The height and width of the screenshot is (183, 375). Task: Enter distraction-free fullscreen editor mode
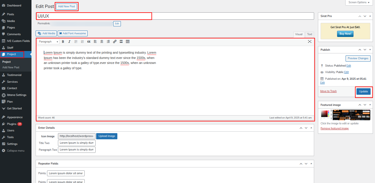coord(310,42)
